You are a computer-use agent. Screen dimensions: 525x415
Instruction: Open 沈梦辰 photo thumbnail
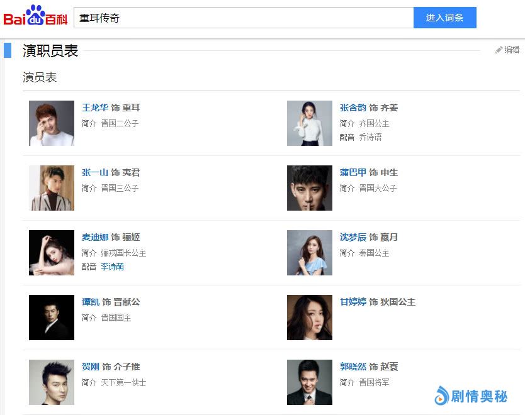coord(310,253)
